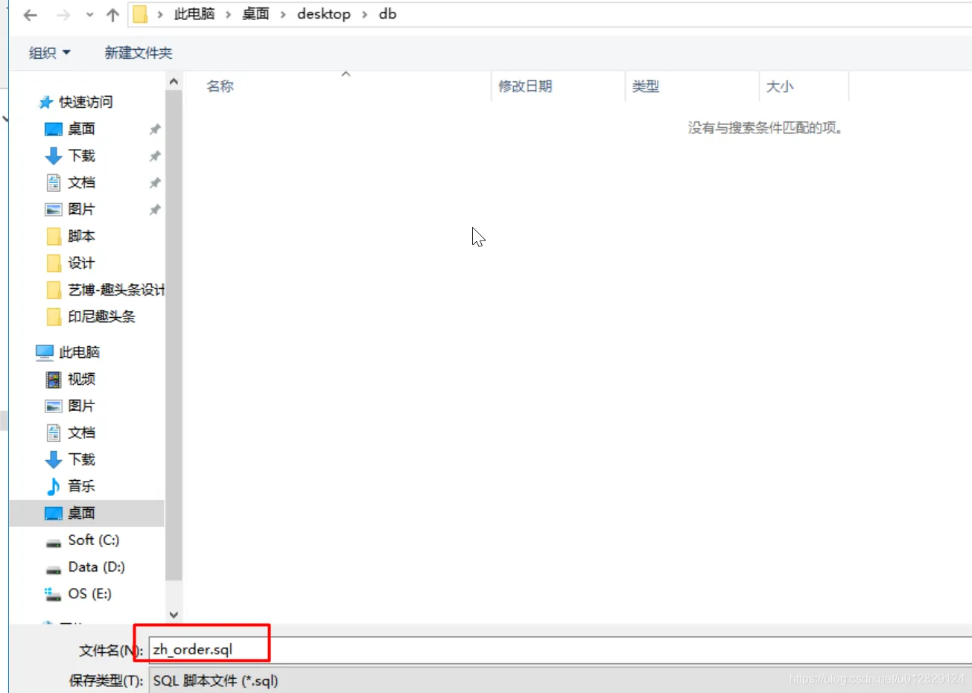Sort by the 名称 column header

220,86
